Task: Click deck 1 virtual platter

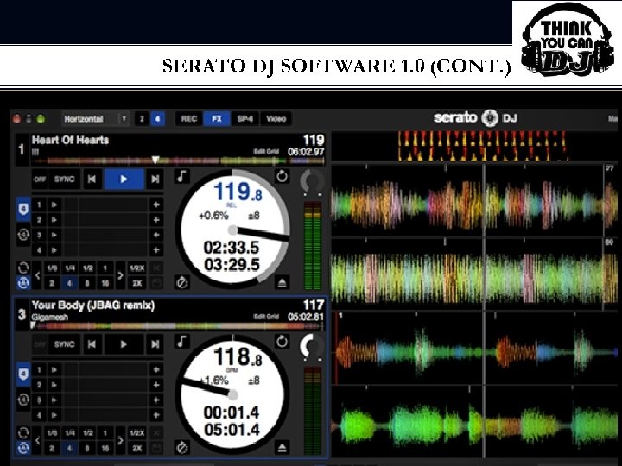Action: [232, 230]
